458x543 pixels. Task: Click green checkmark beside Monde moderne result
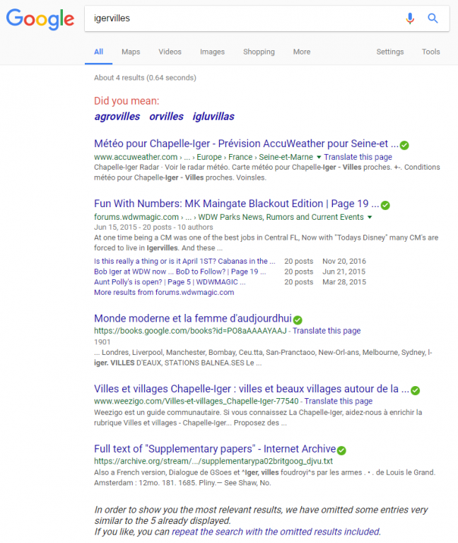298,320
